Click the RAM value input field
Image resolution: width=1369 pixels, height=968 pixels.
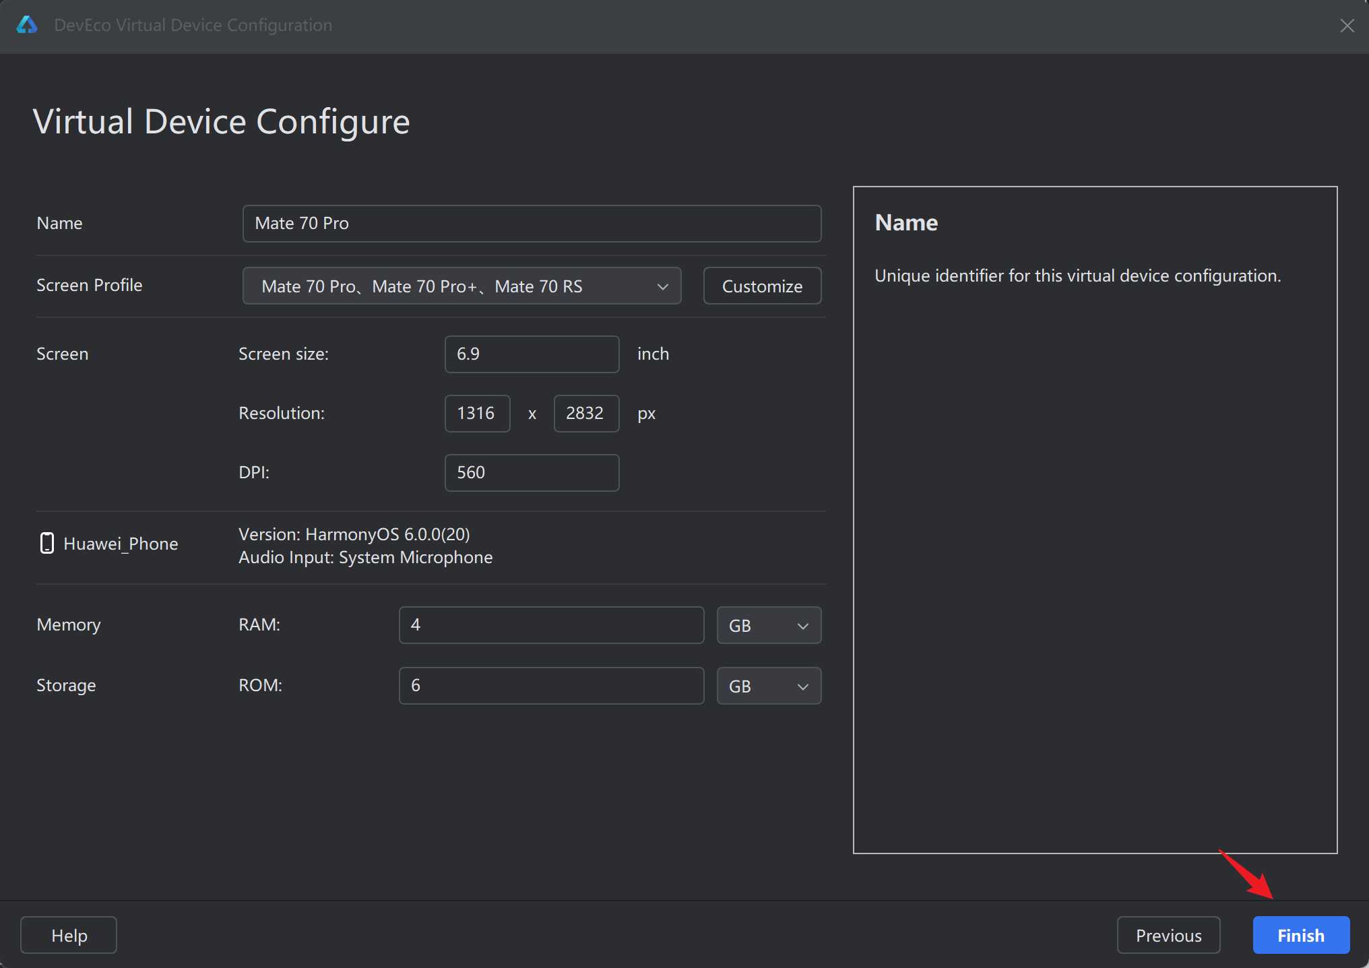click(x=550, y=624)
